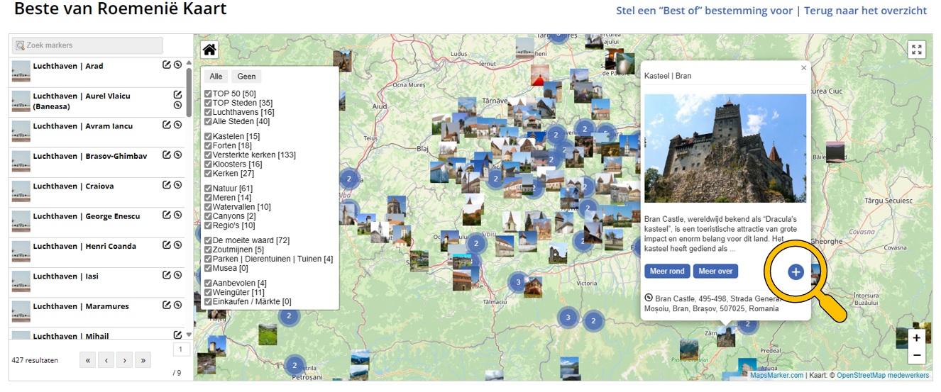The width and height of the screenshot is (941, 392).
Task: Click the home icon on the map
Action: point(209,50)
